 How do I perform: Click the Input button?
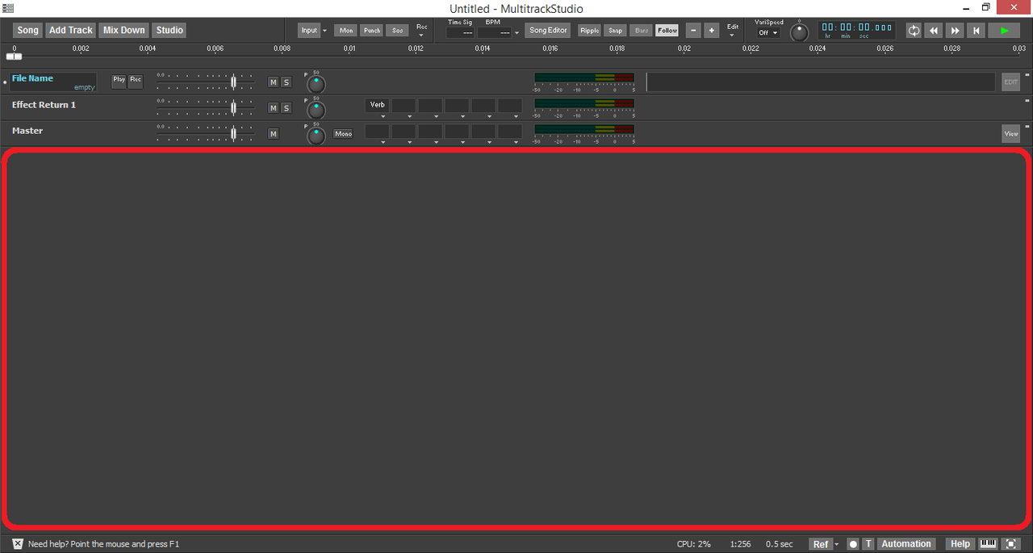309,31
